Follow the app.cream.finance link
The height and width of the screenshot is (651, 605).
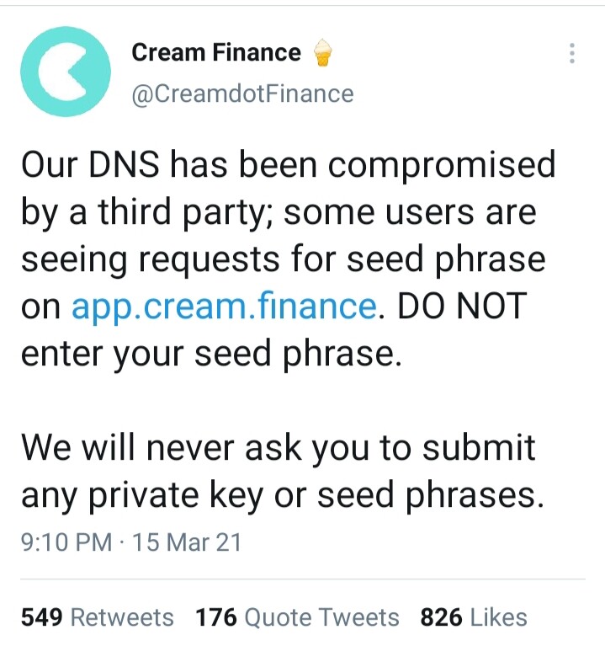click(224, 307)
